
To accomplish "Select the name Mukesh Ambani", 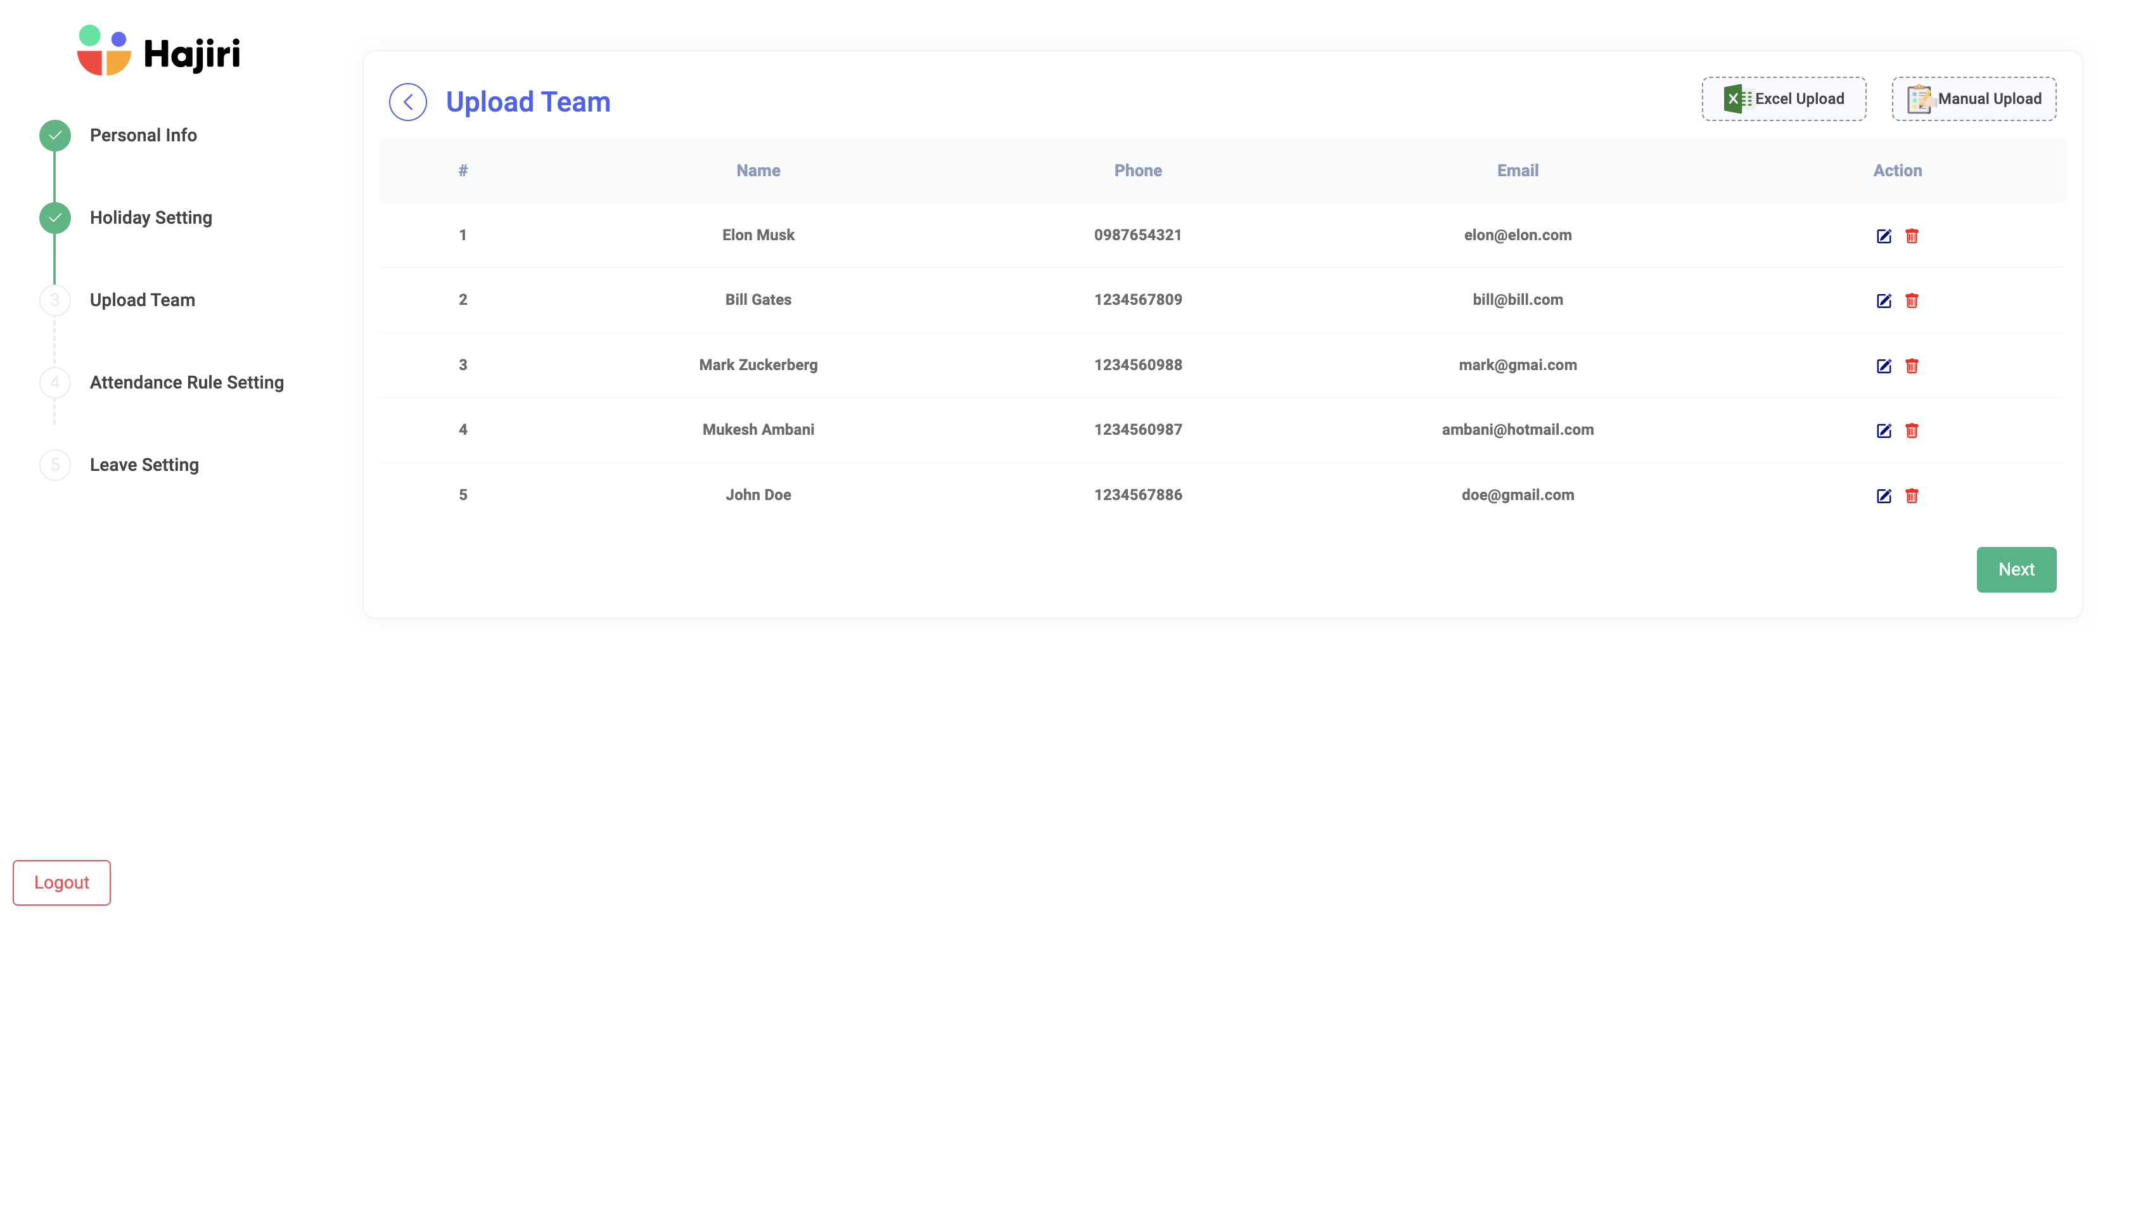I will click(x=758, y=430).
